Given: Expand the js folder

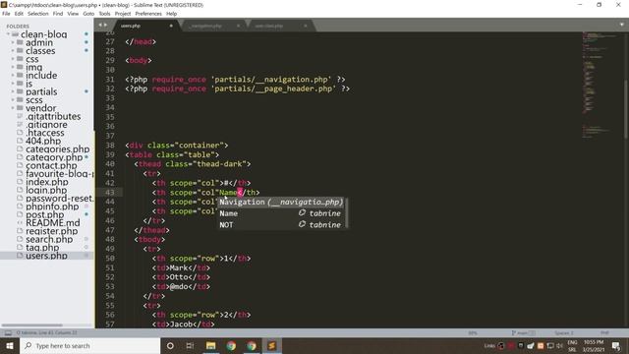Looking at the screenshot, I should [13, 84].
